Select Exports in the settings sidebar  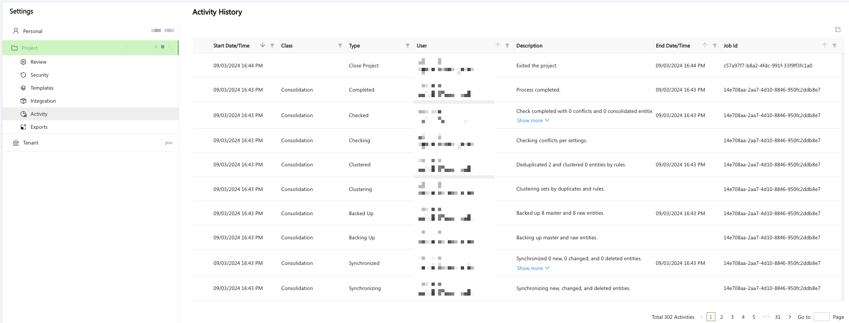tap(39, 127)
